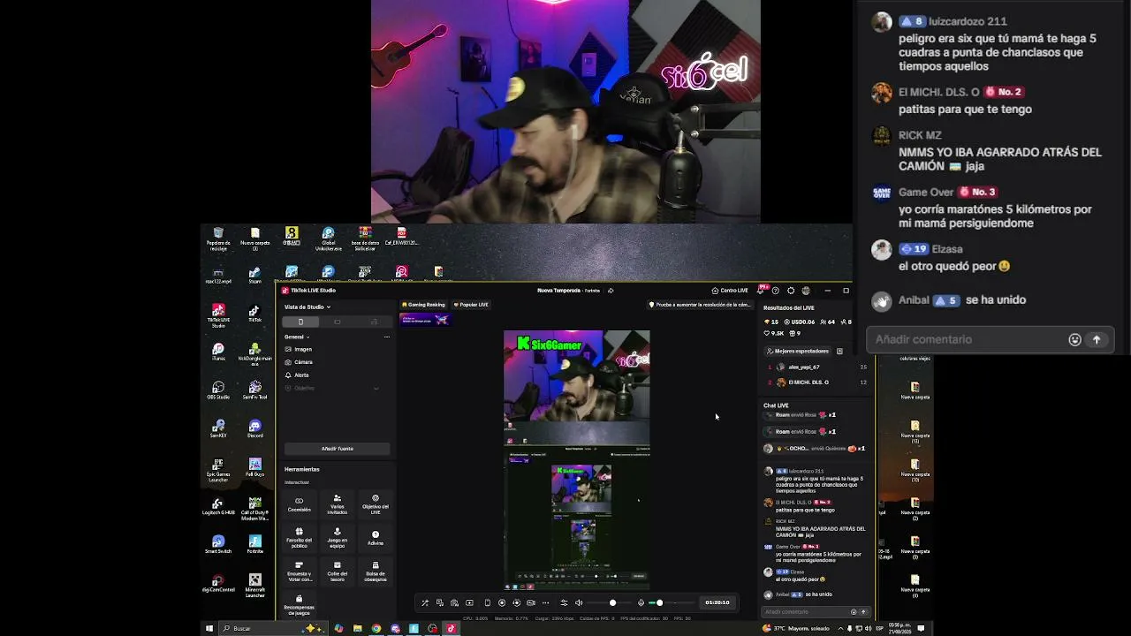Open the Gaming Ranking tab
Image resolution: width=1131 pixels, height=636 pixels.
(425, 305)
